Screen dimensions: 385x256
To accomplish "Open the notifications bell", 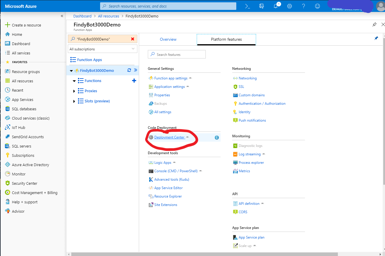I will [276, 6].
